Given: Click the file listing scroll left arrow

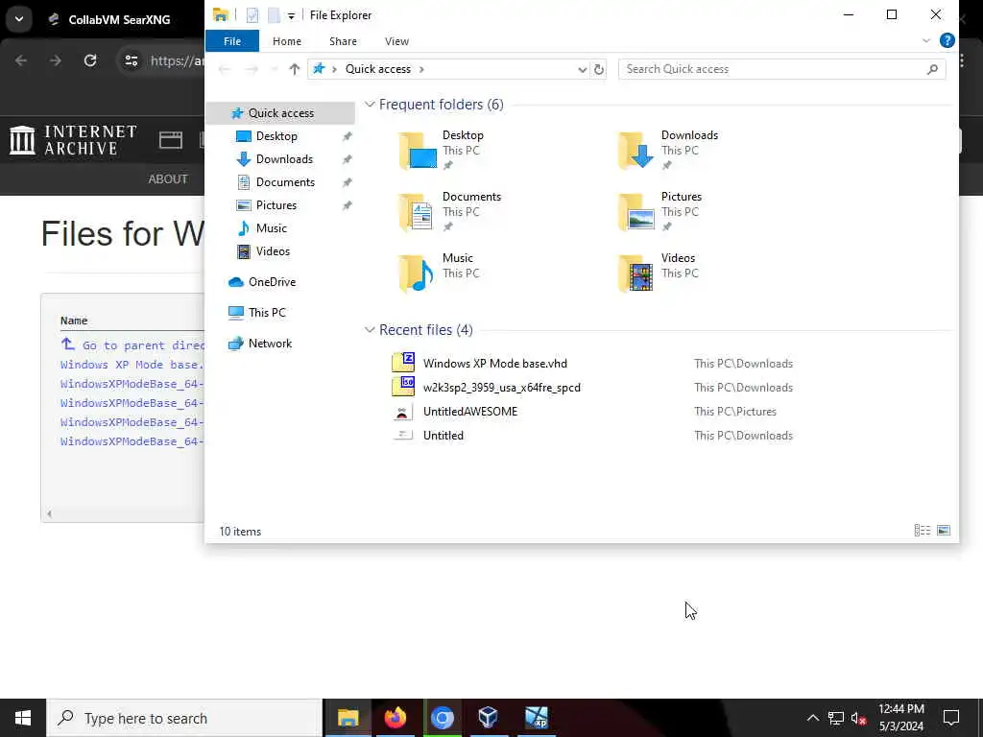Looking at the screenshot, I should pos(49,514).
